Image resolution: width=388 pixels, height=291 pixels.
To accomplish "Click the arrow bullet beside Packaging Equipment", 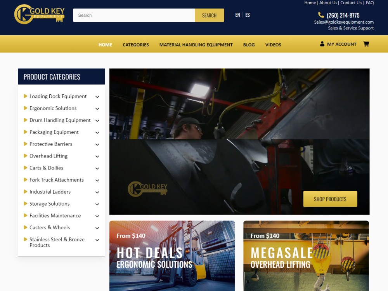I will (25, 132).
